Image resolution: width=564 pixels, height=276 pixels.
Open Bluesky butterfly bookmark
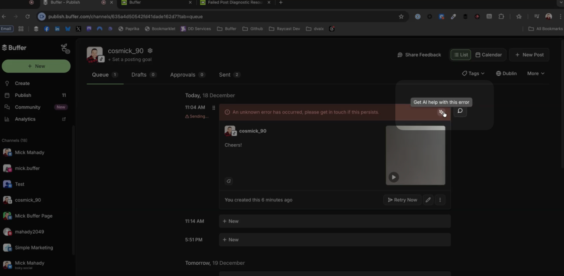[x=68, y=29]
